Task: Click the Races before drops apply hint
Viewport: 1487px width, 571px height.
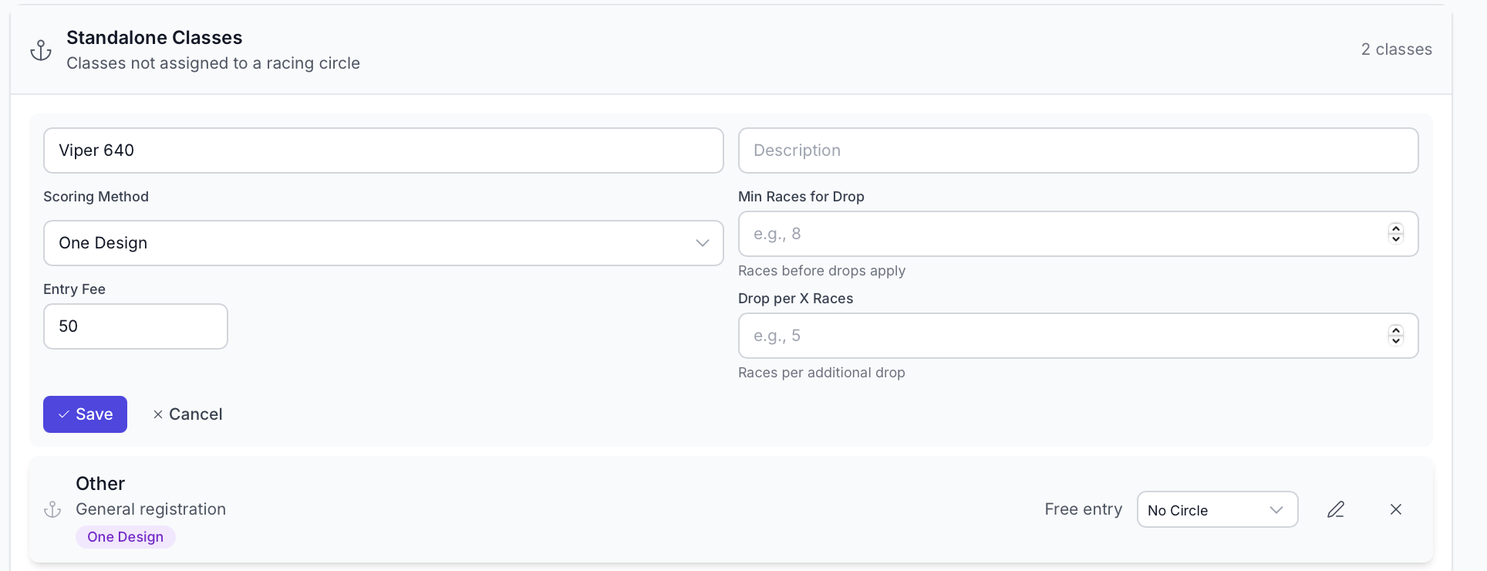Action: [821, 271]
